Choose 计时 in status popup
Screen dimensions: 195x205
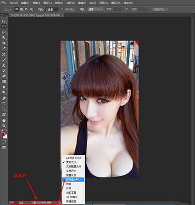point(74,188)
